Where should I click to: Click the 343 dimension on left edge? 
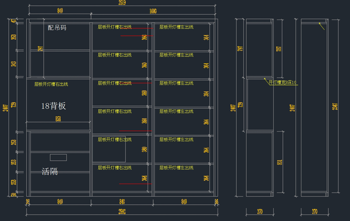point(13,64)
